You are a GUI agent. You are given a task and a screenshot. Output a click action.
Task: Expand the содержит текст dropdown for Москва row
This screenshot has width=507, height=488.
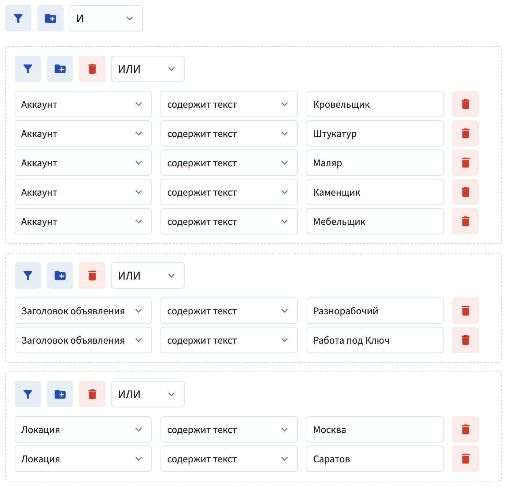tap(229, 429)
